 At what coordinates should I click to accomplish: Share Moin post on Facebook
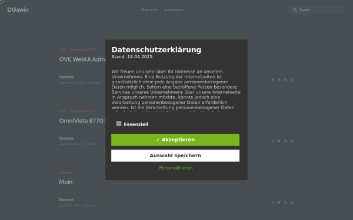(x=272, y=202)
